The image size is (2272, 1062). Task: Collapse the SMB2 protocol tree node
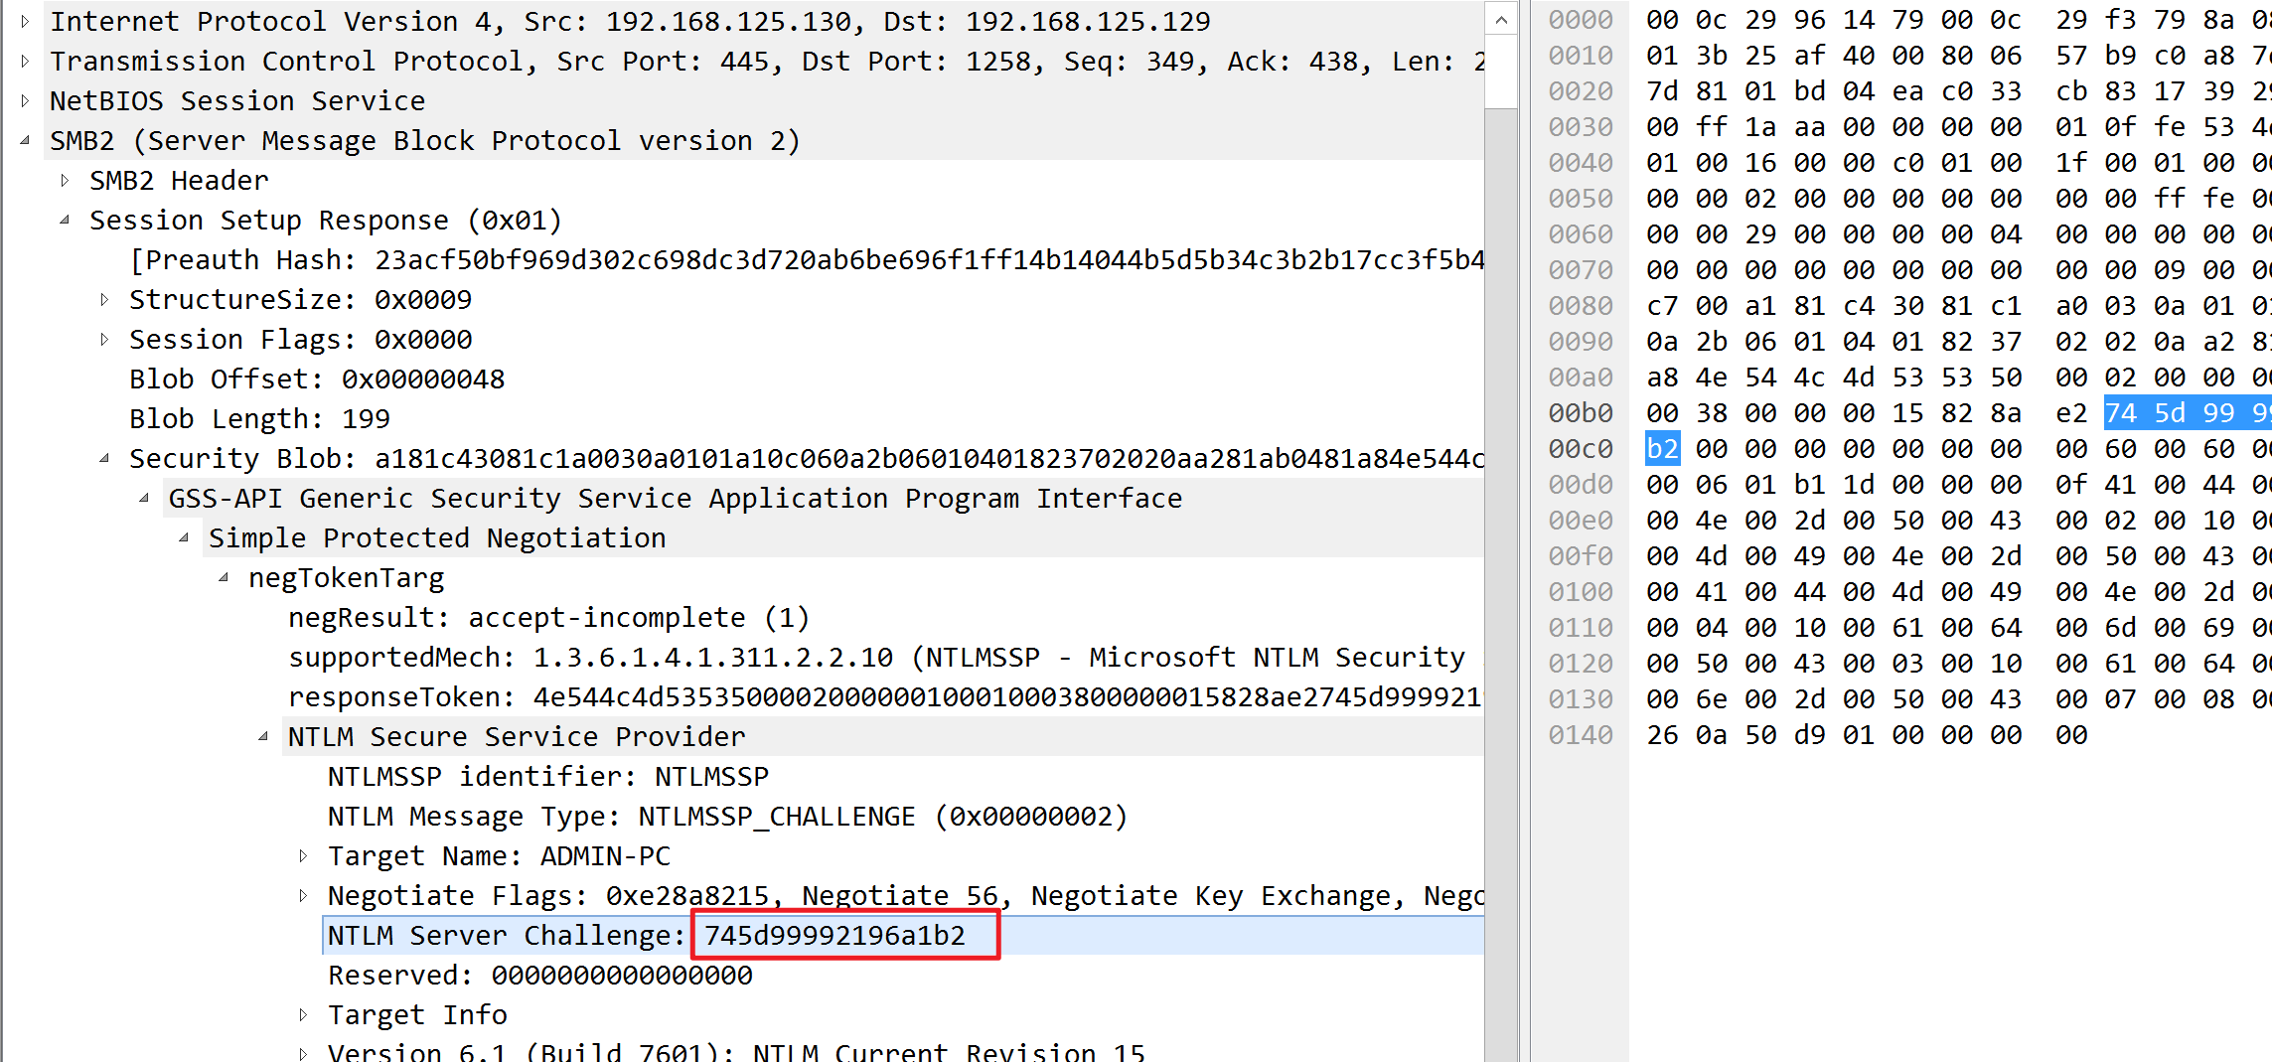tap(26, 140)
